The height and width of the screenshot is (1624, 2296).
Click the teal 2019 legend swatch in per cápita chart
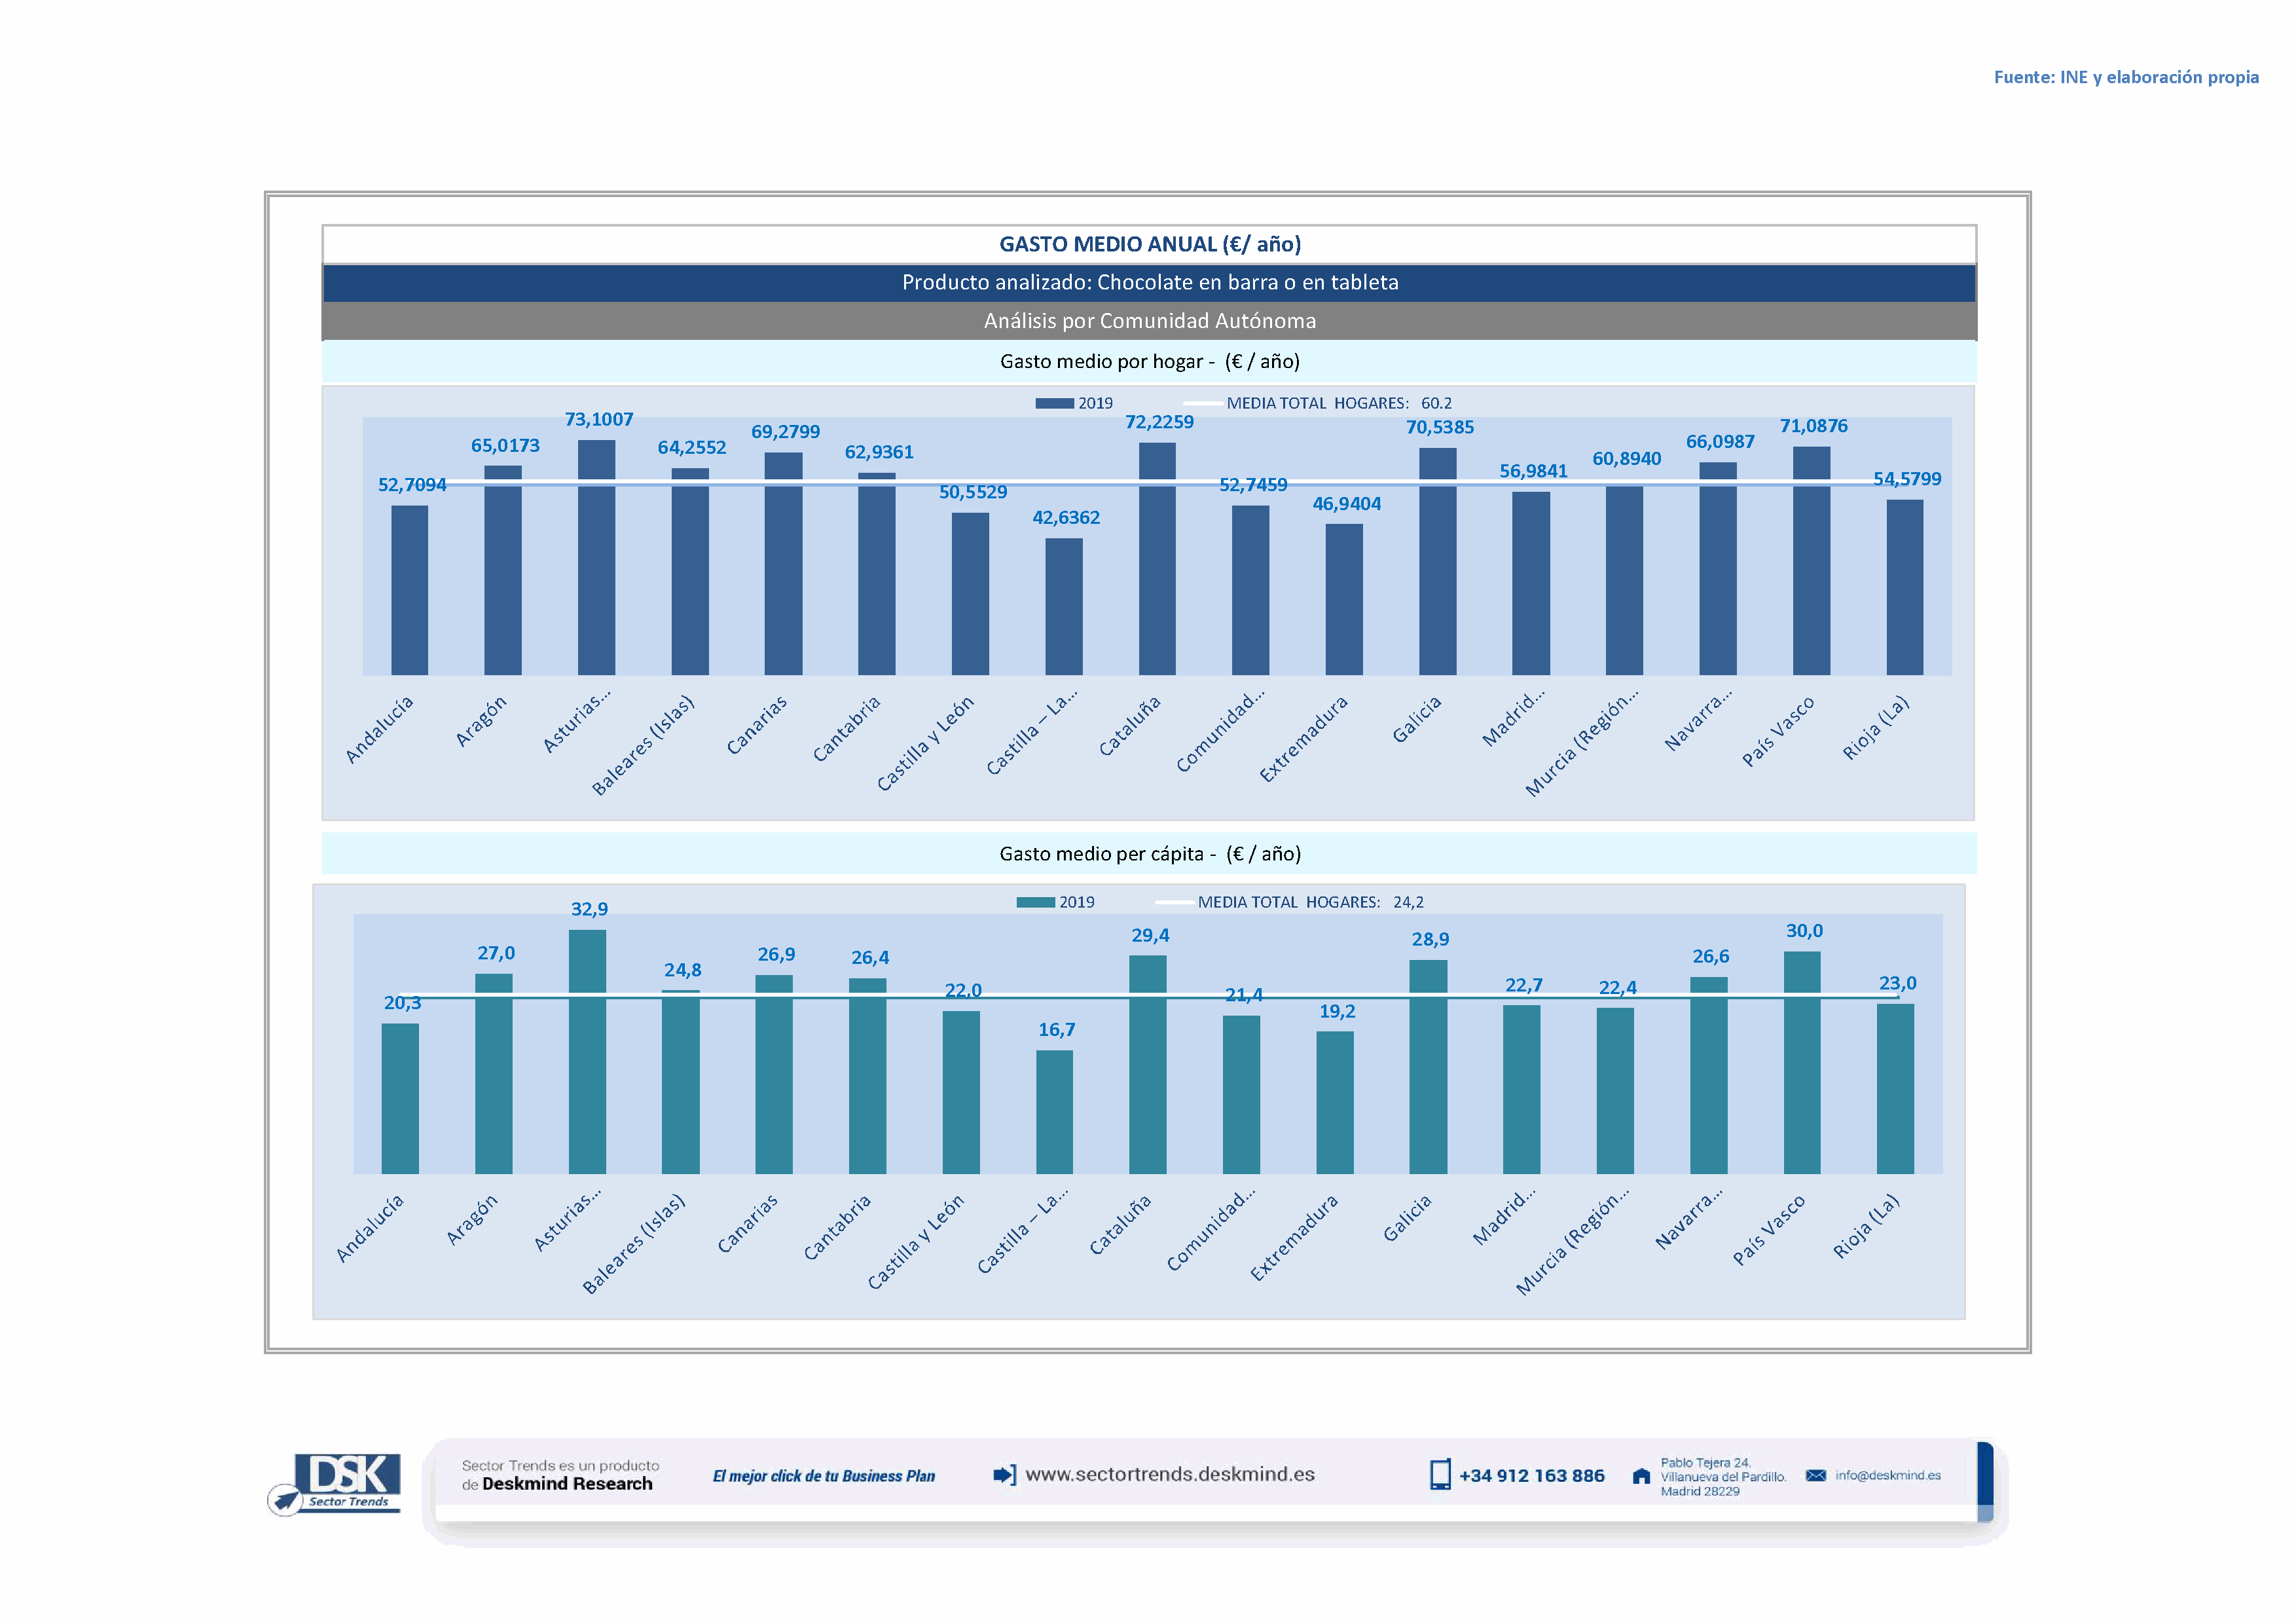point(1035,902)
